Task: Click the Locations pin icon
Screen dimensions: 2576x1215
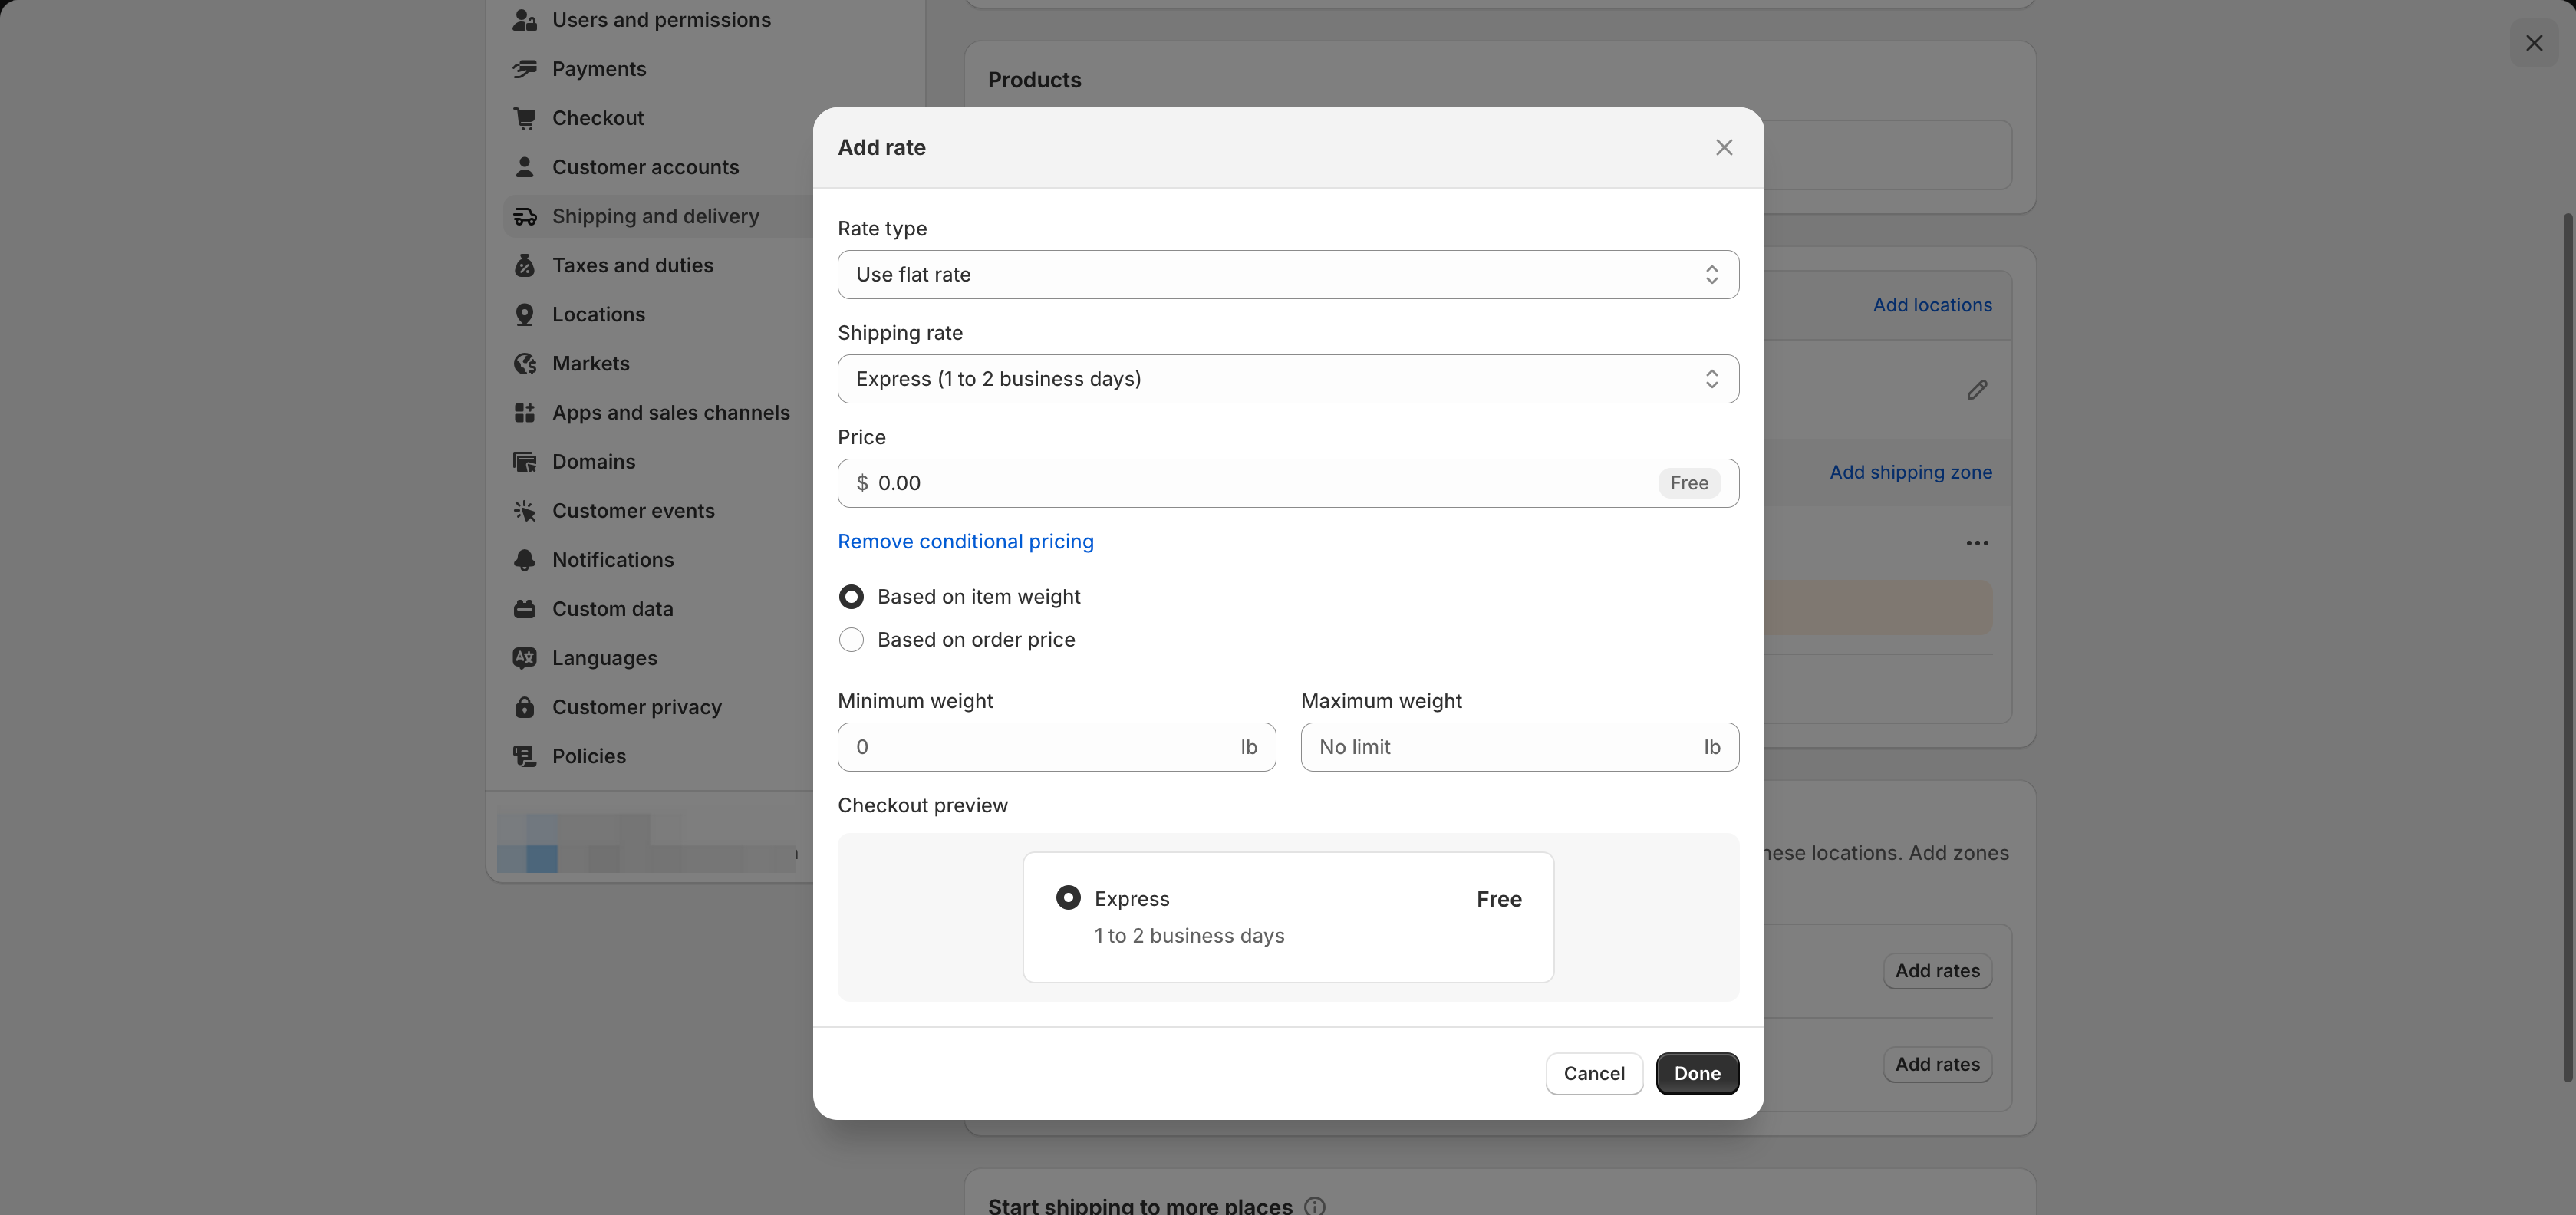Action: tap(524, 314)
